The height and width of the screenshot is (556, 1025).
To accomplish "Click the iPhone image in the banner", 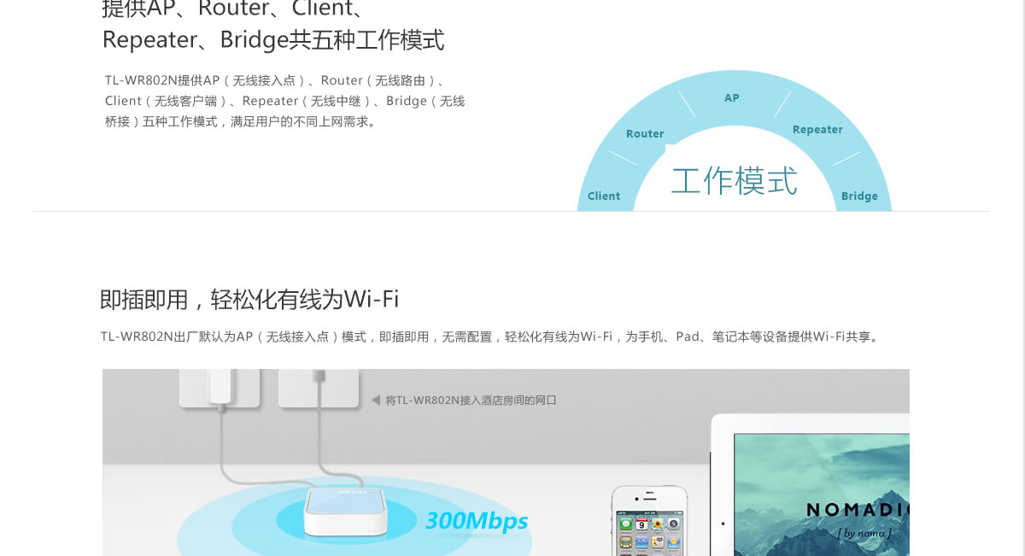I will tap(649, 521).
